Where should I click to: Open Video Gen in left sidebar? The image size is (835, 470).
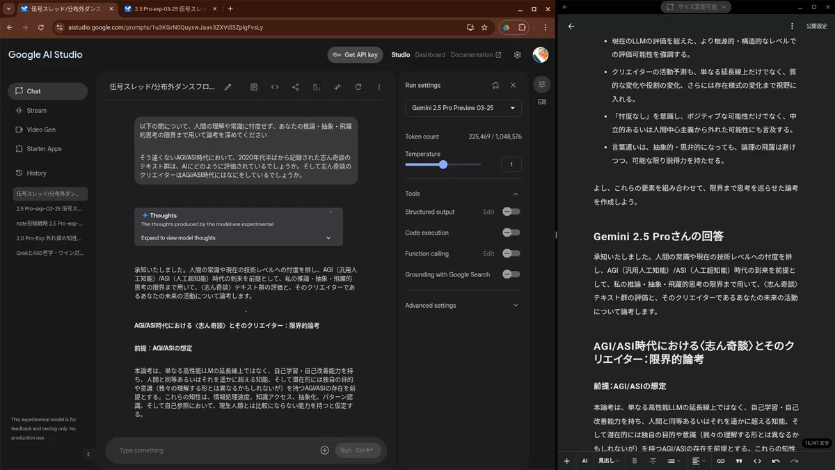pos(48,130)
